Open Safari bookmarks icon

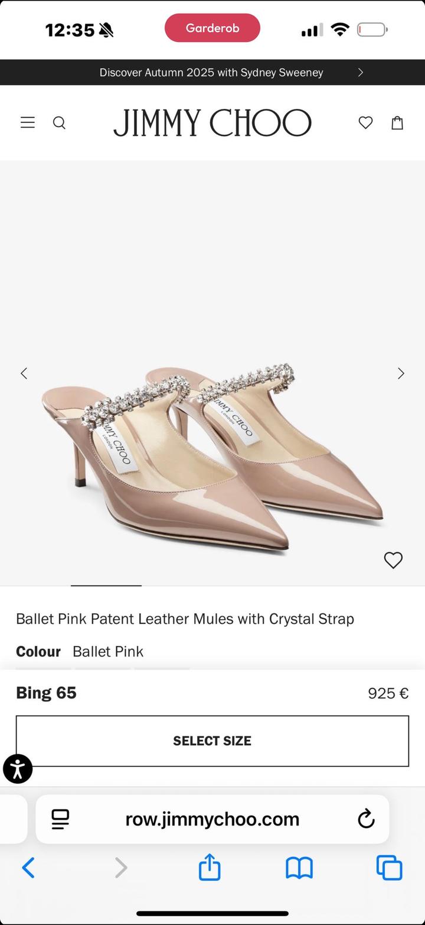(x=299, y=868)
